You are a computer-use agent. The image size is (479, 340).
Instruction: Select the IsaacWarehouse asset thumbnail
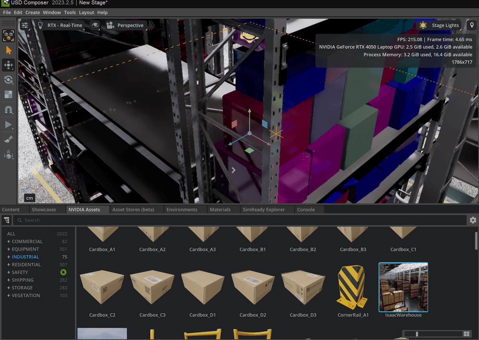point(403,287)
